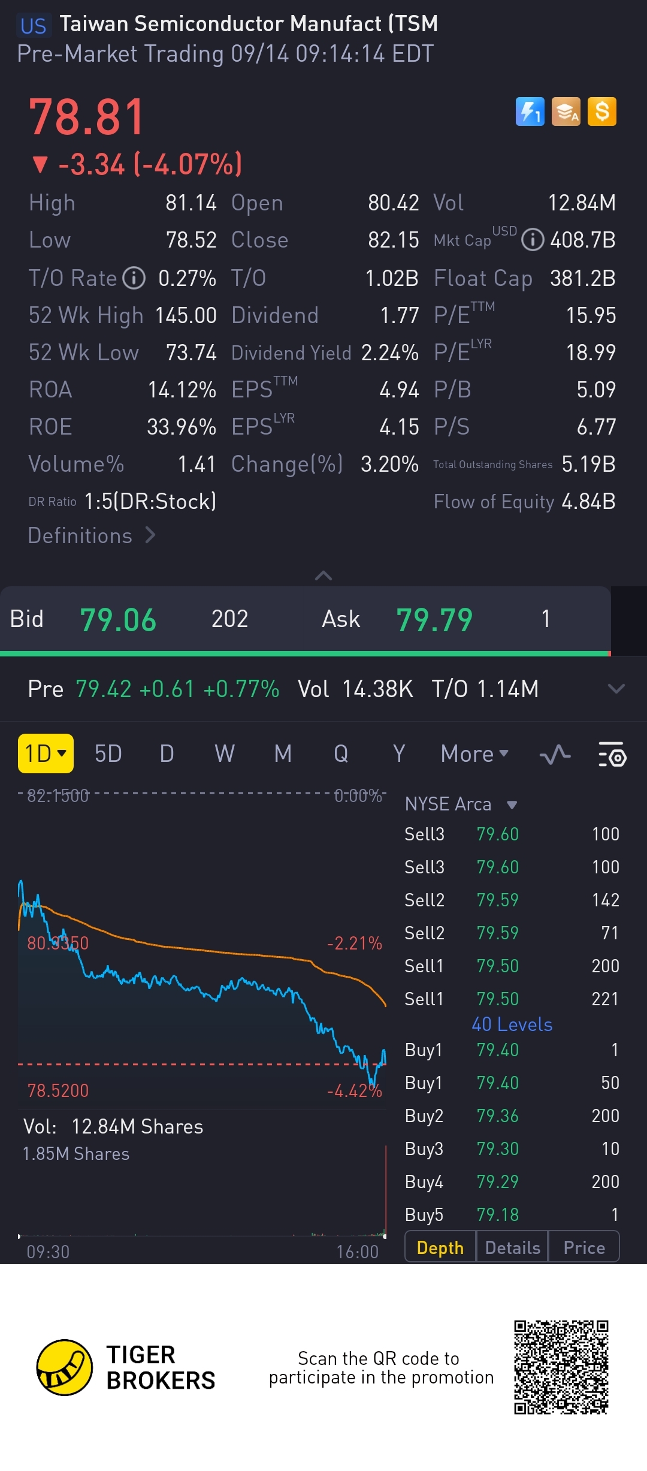647x1471 pixels.
Task: Collapse the stats panel with up chevron
Action: pos(323,575)
